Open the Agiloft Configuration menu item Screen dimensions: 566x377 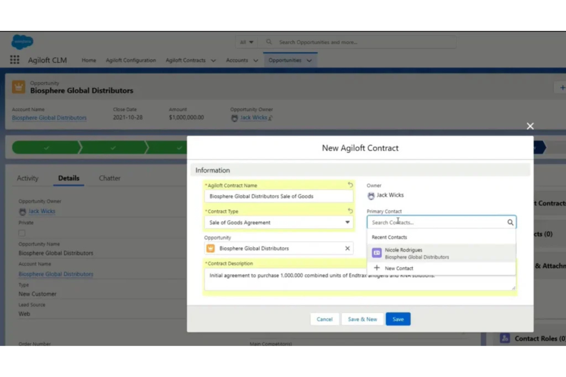point(131,60)
